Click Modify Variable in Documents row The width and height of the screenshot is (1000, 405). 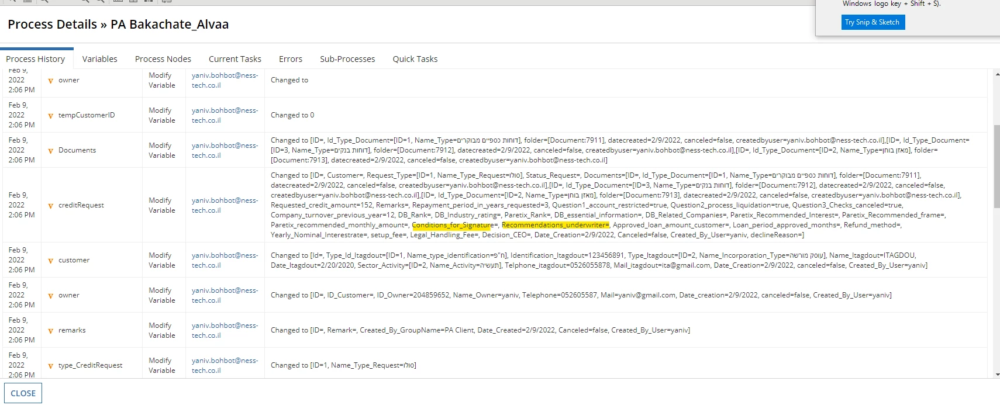click(x=162, y=150)
